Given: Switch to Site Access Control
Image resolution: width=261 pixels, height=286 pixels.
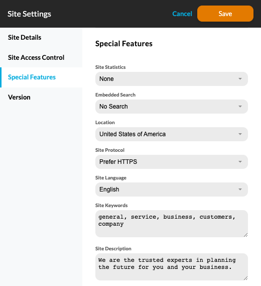Looking at the screenshot, I should (x=41, y=57).
